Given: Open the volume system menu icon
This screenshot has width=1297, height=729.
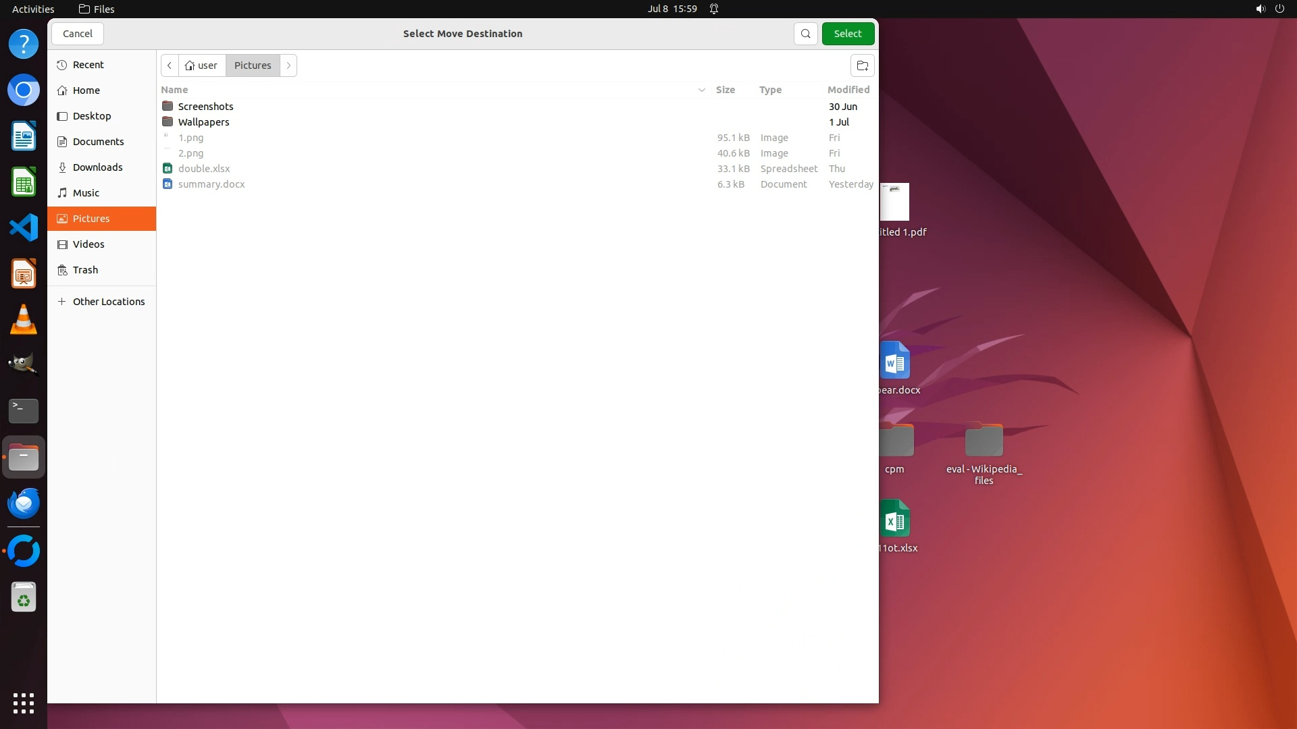Looking at the screenshot, I should click(1260, 9).
